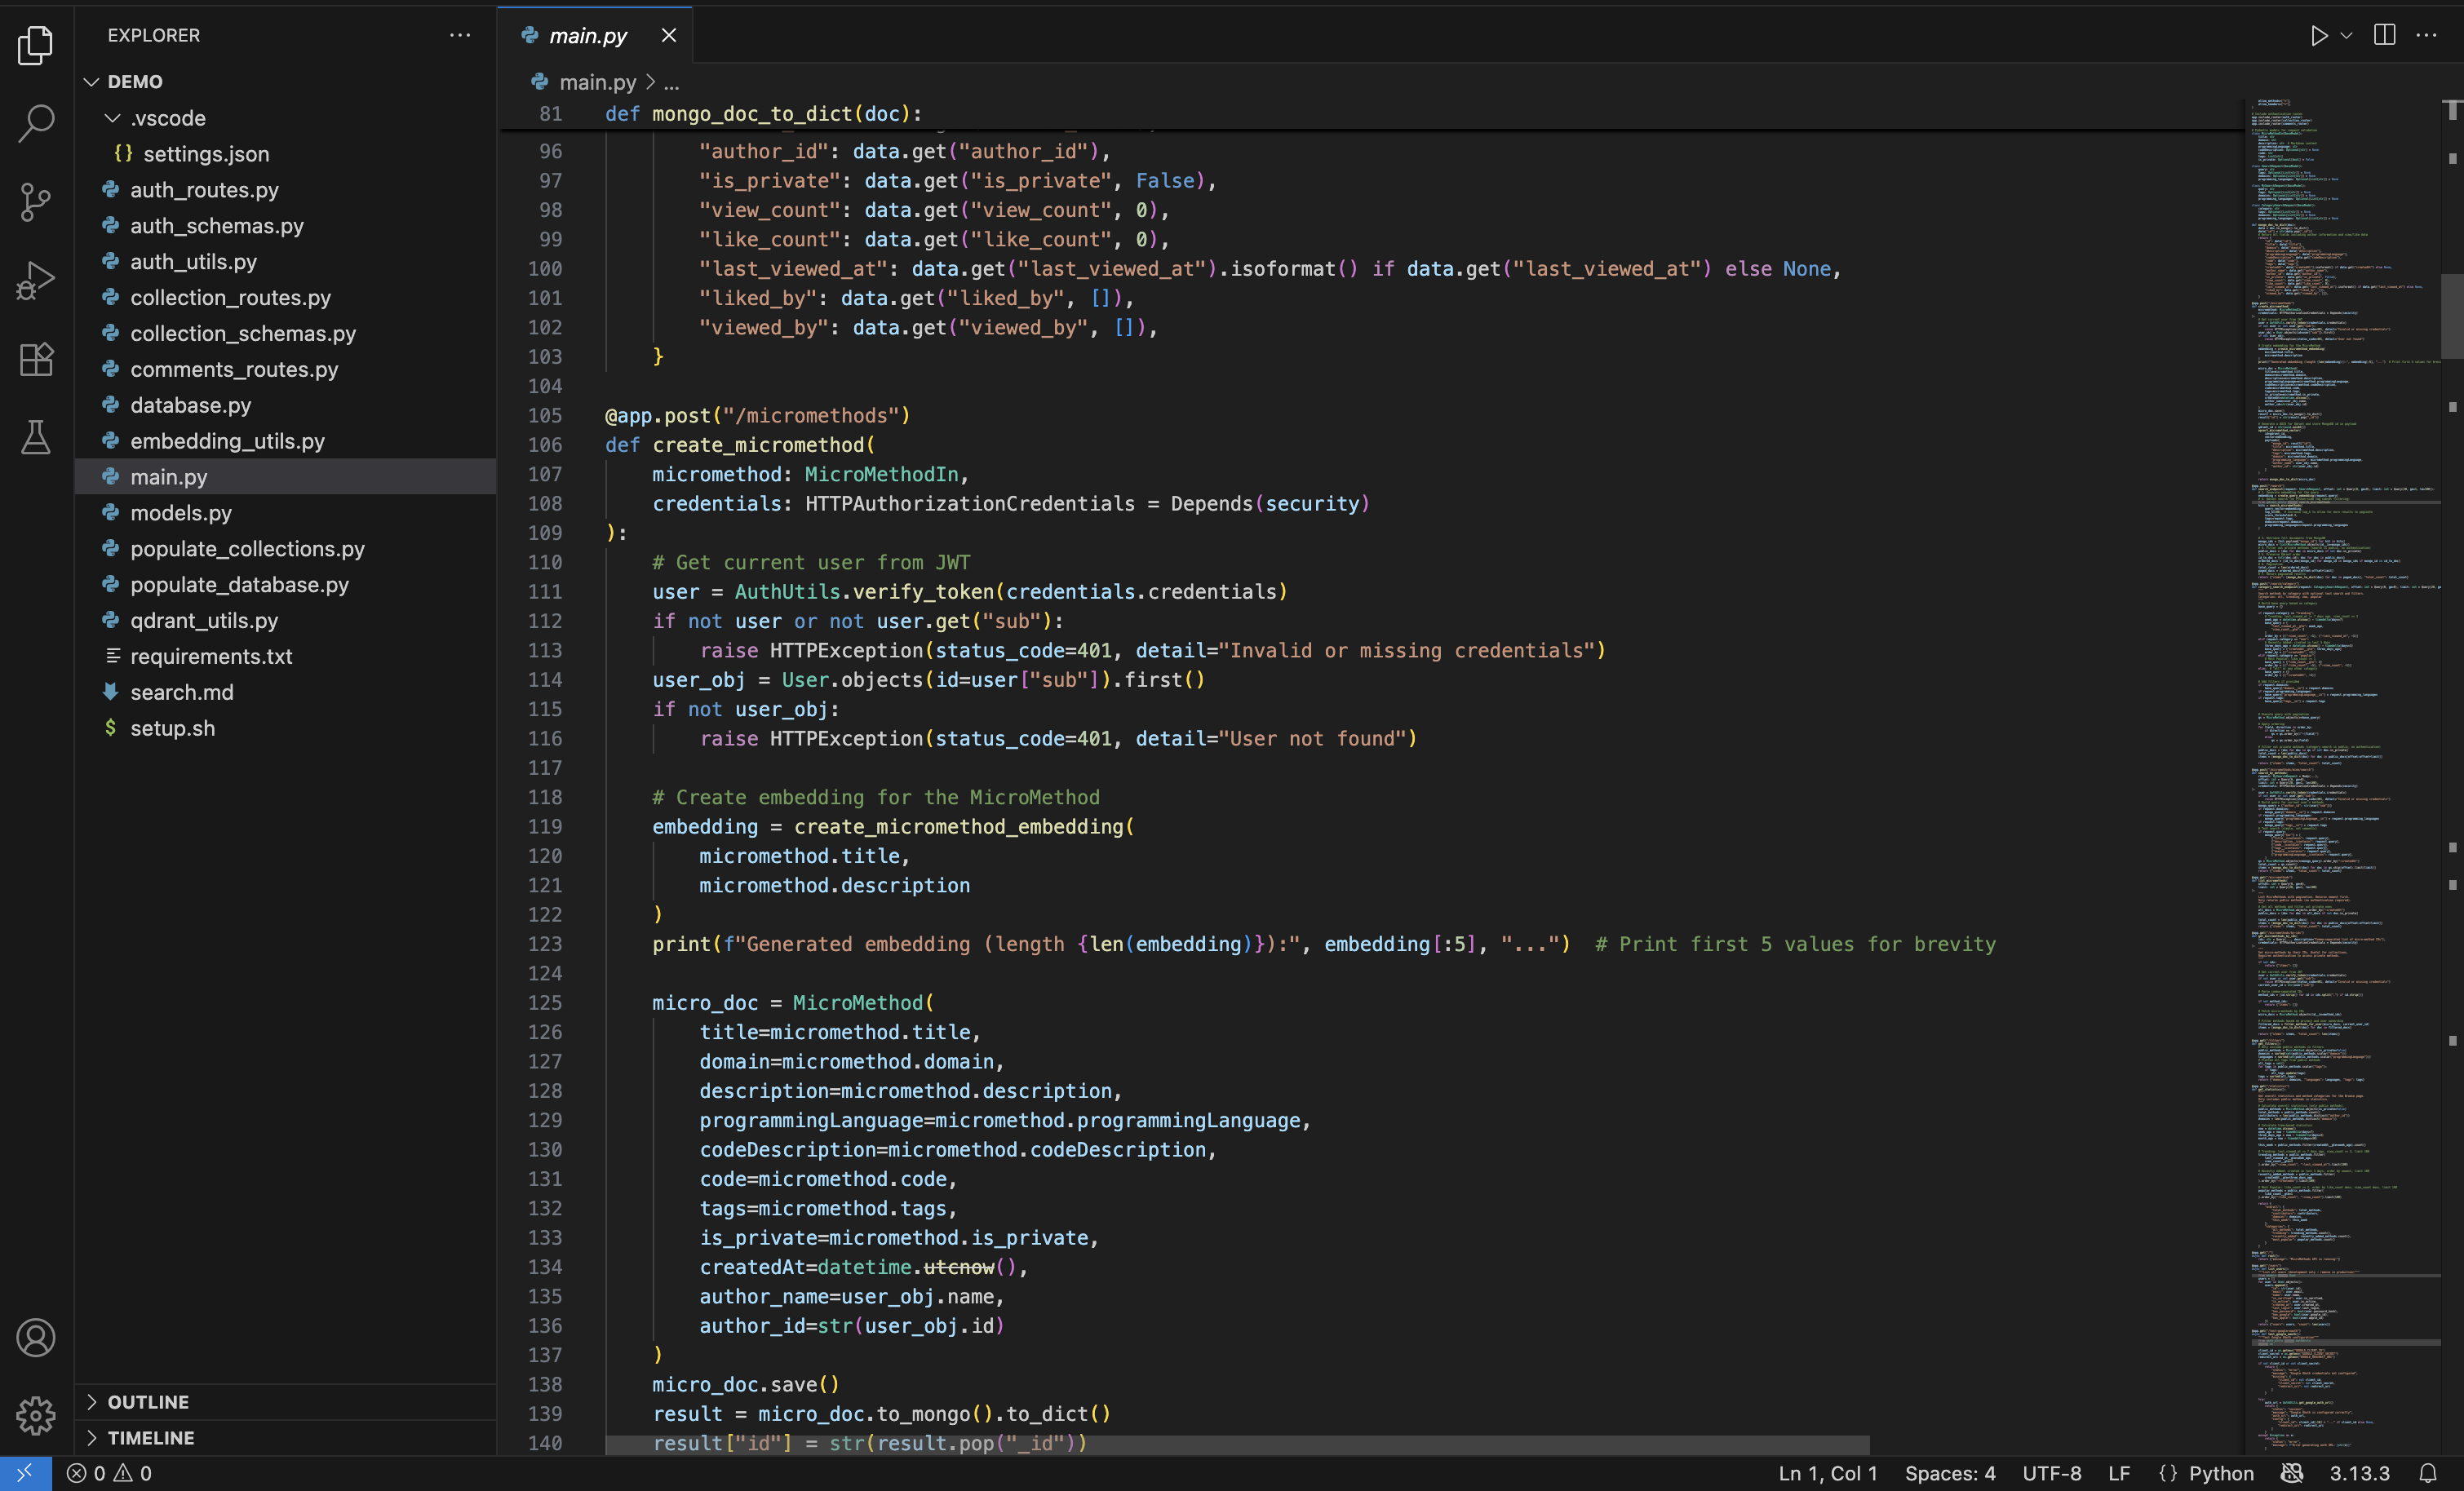Split the editor to the right
Image resolution: width=2464 pixels, height=1491 pixels.
pos(2384,35)
